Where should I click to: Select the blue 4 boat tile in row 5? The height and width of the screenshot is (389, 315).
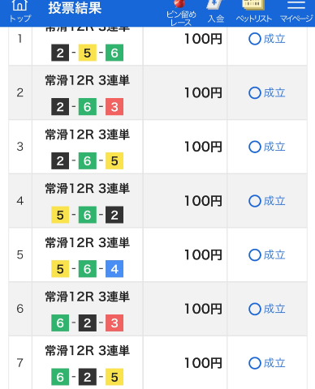114,269
